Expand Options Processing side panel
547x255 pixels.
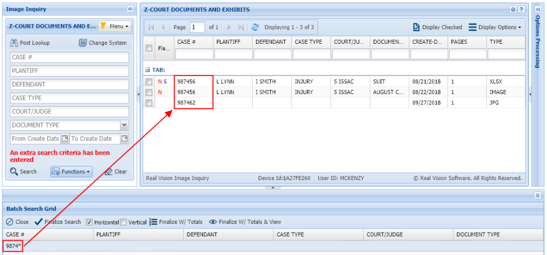coord(538,9)
